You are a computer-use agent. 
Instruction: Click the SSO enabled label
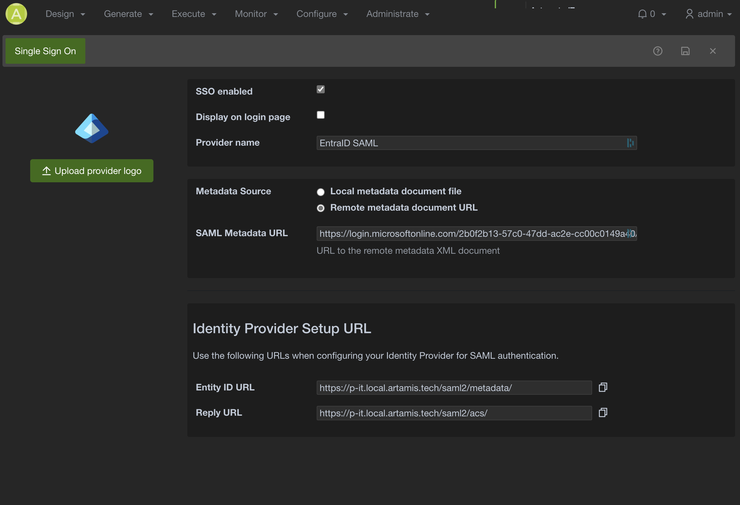224,91
